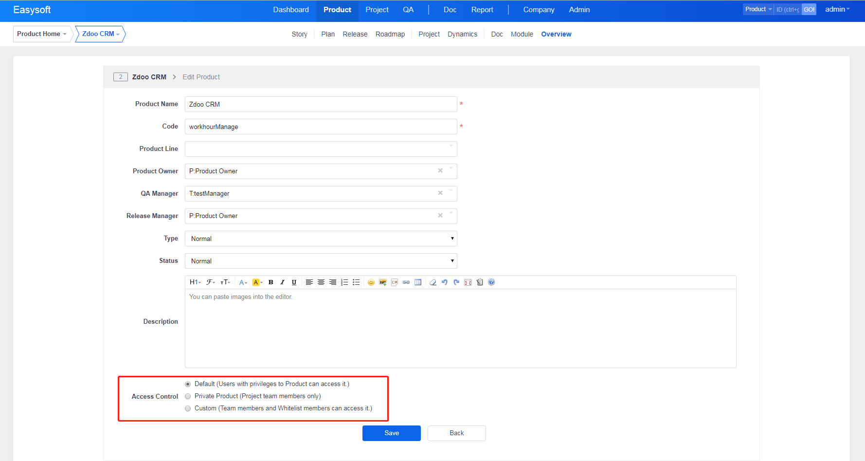Undo the last edit in the editor

click(x=445, y=282)
